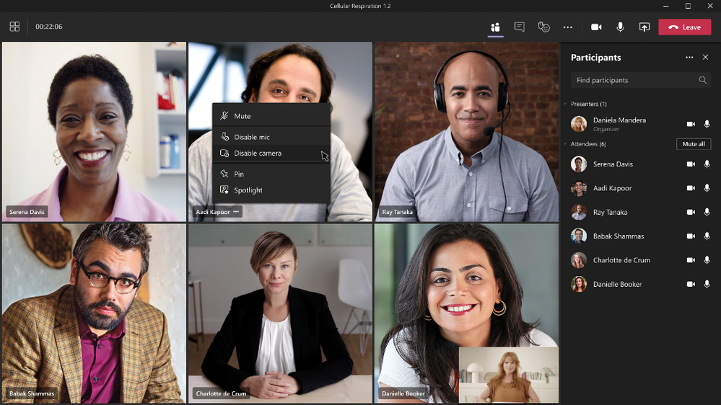Toggle Serena Davis's camera icon in list
721x405 pixels.
(691, 164)
